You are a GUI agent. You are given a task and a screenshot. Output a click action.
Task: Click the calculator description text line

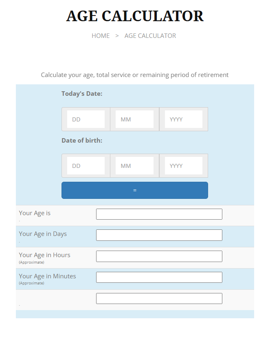[x=135, y=75]
